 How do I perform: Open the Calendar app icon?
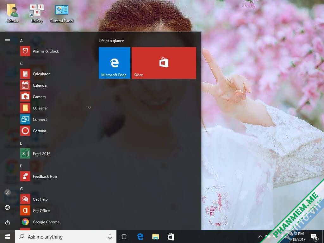point(25,85)
